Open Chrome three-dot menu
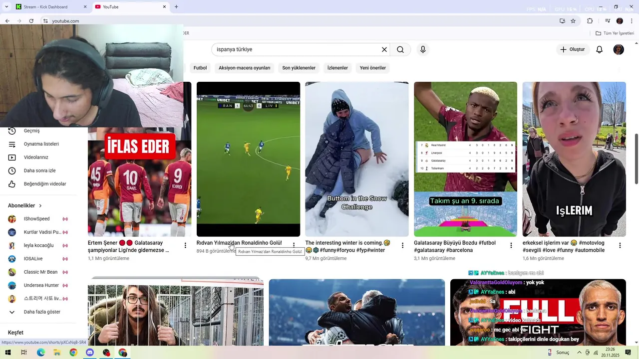Screen dimensions: 639x359 tap(632, 21)
